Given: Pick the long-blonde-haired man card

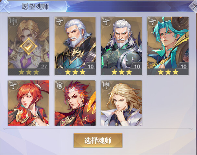Looking at the screenshot, I should point(121,103).
